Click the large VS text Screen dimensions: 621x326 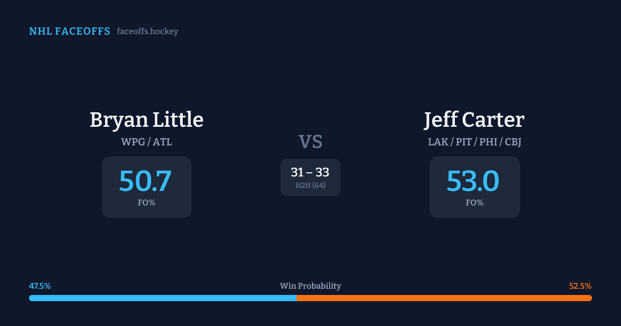(x=310, y=142)
